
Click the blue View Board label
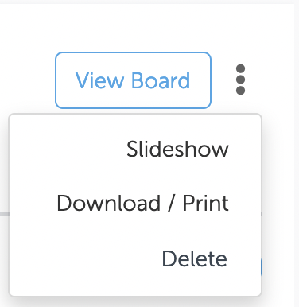pyautogui.click(x=133, y=80)
